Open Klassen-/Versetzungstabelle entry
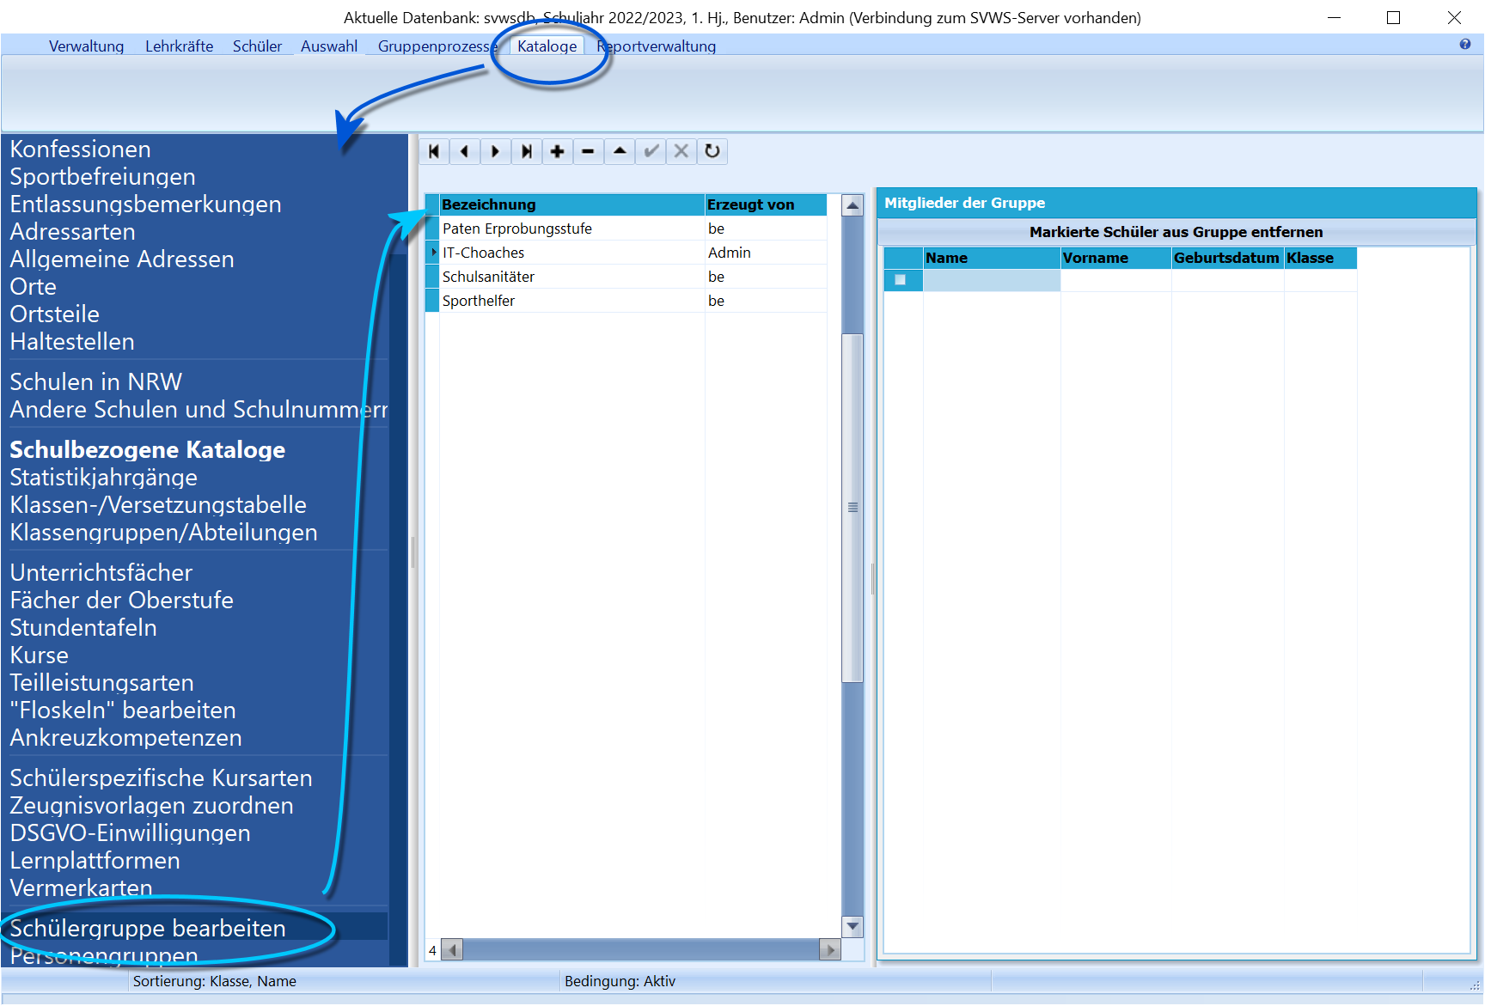The image size is (1485, 1006). coord(158,505)
